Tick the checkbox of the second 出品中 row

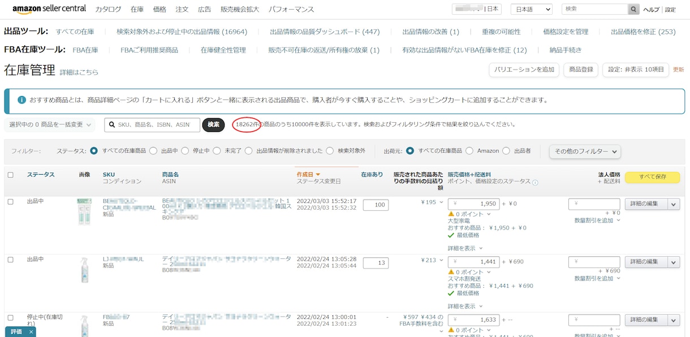11,260
